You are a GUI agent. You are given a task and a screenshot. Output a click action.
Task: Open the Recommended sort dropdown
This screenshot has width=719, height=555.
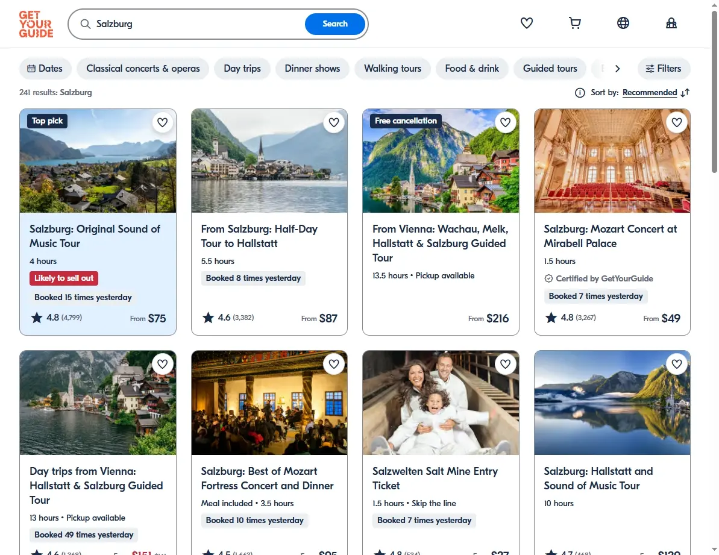(x=649, y=93)
